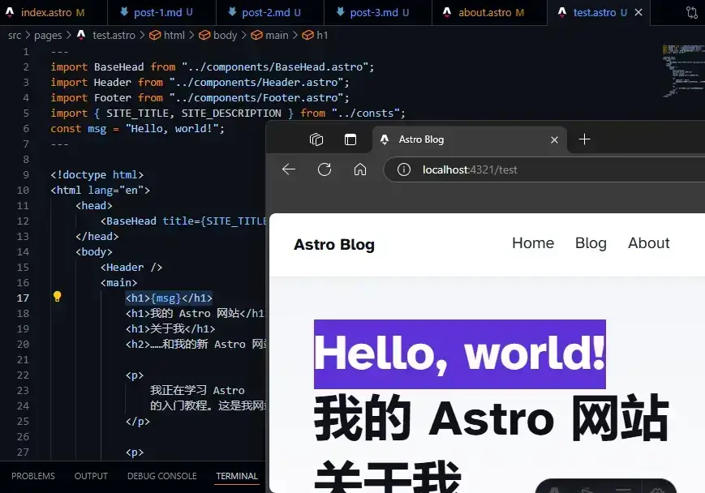Click line number 17 in the gutter

tap(23, 298)
